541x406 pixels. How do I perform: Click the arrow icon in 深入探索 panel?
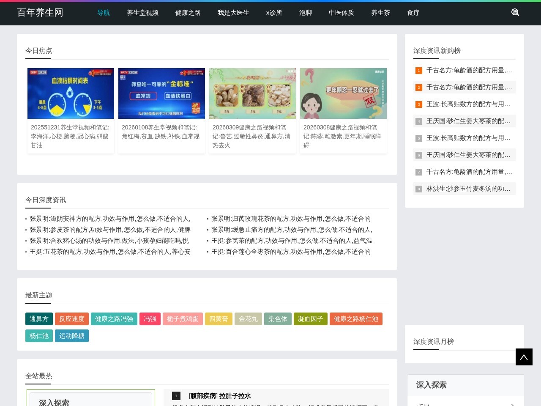pos(513,404)
